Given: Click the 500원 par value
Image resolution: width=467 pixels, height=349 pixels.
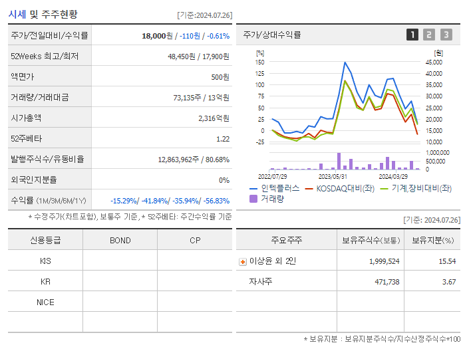Looking at the screenshot, I should [x=220, y=77].
